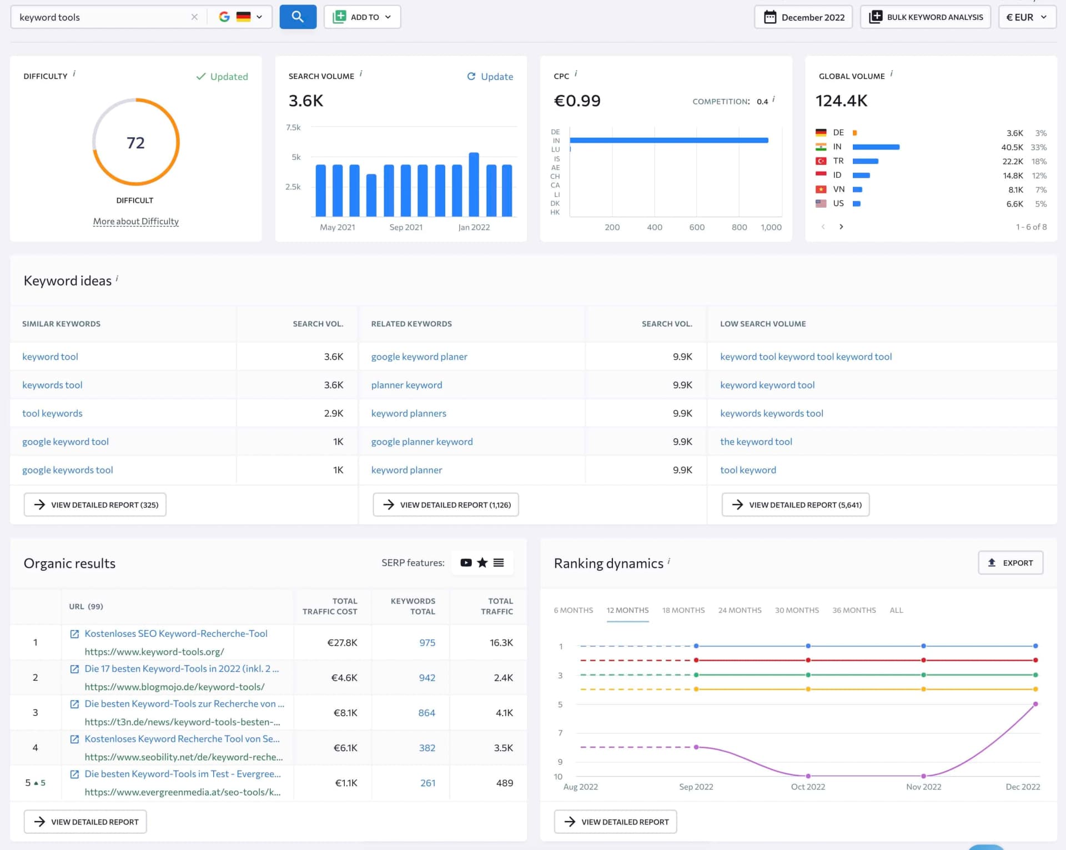Click the next arrow in Global Volume list
The image size is (1066, 850).
coord(841,227)
